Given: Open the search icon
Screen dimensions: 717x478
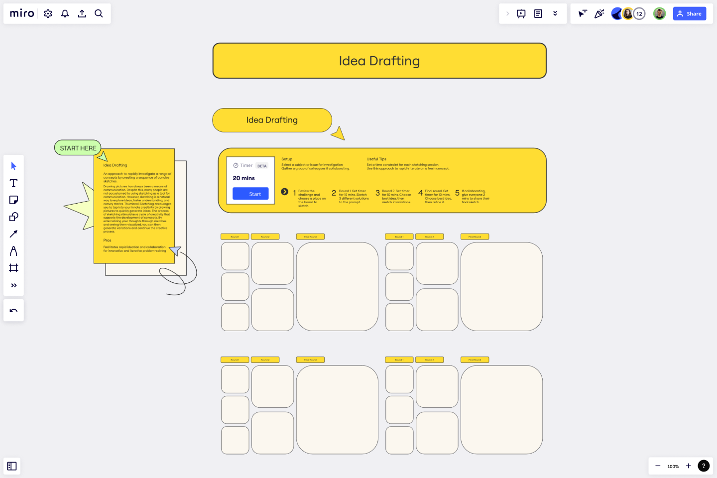Looking at the screenshot, I should click(x=99, y=13).
